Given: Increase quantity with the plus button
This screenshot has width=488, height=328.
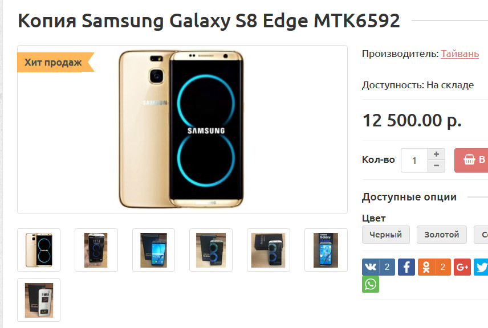Looking at the screenshot, I should (436, 154).
